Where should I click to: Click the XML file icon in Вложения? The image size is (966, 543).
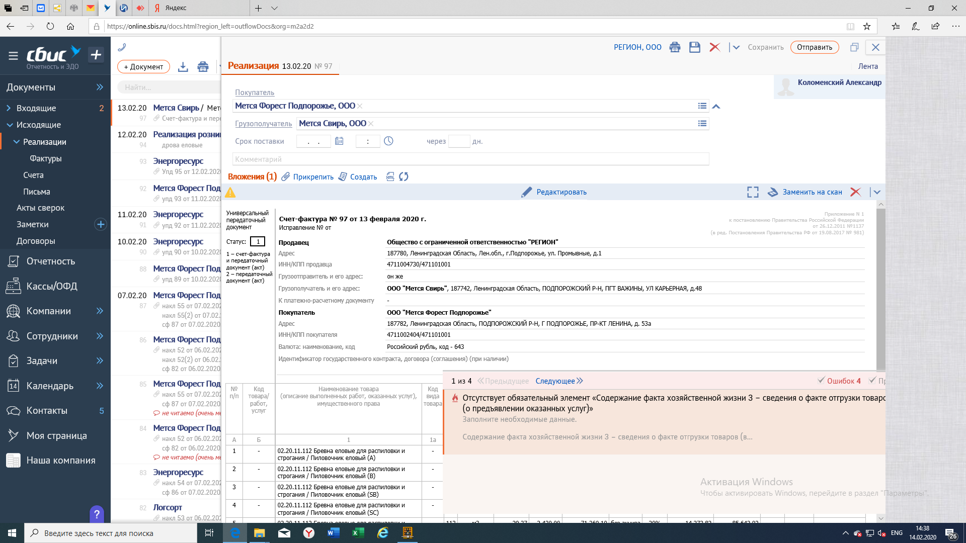point(390,176)
